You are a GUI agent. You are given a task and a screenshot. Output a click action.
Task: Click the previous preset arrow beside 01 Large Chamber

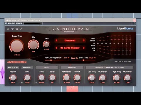coord(56,48)
